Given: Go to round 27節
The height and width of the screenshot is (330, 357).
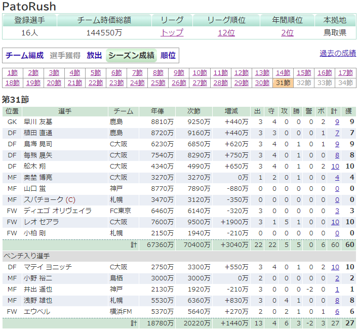Looking at the screenshot, I should [200, 83].
